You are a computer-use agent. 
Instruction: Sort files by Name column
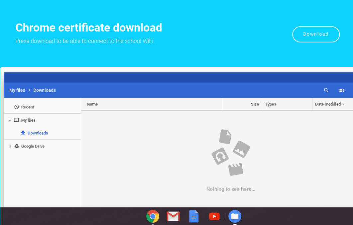[x=92, y=104]
